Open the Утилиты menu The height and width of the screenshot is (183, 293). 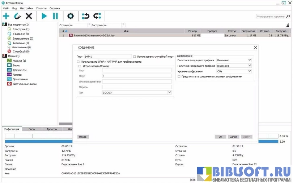41,8
